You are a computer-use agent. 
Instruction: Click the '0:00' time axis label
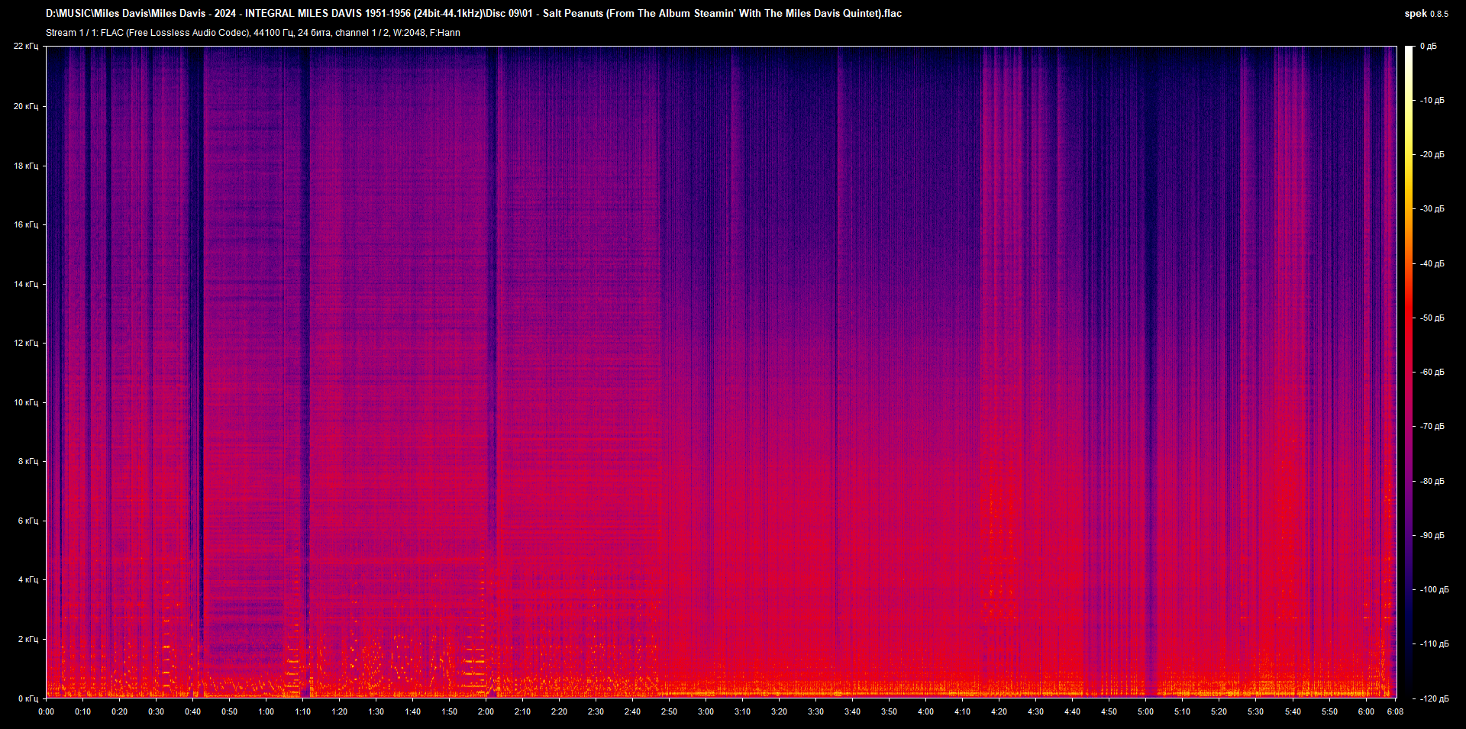point(46,711)
